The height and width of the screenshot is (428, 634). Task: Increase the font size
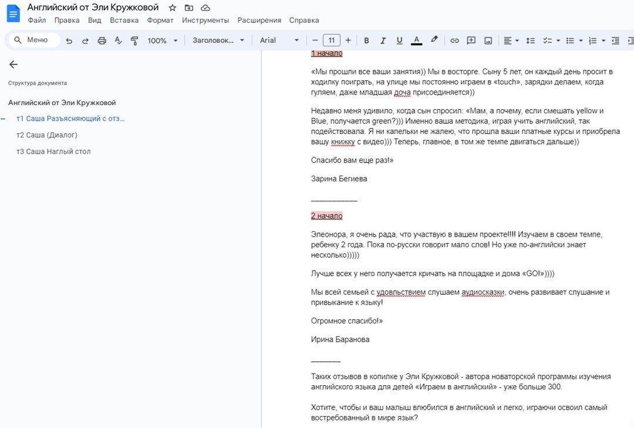click(x=348, y=40)
